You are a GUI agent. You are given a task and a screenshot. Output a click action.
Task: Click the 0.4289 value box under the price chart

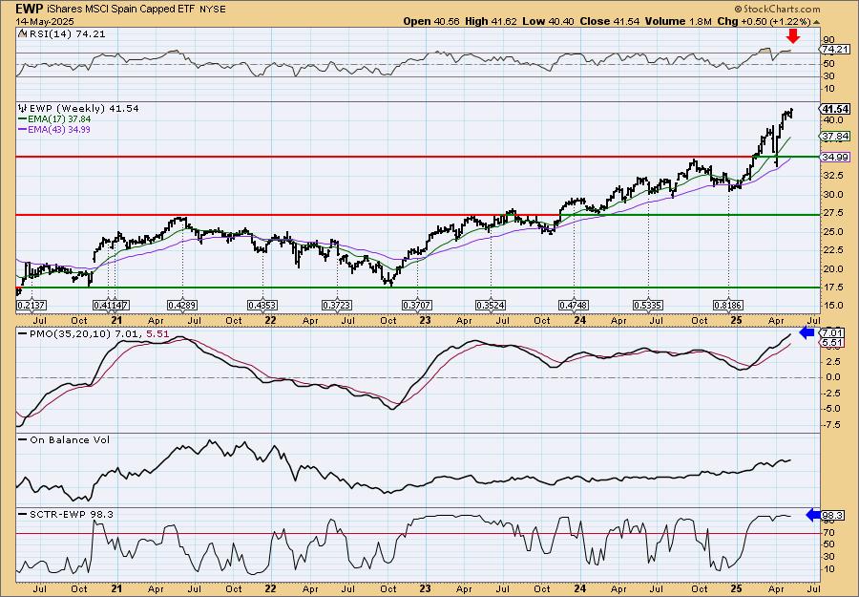tap(182, 306)
